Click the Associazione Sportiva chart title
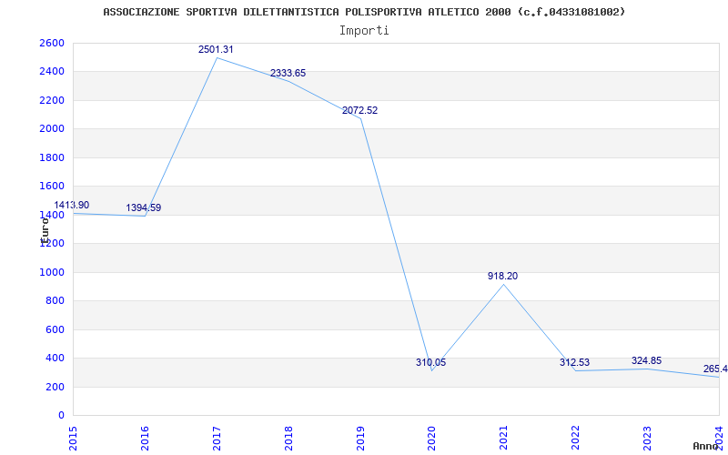The image size is (728, 455). [364, 12]
